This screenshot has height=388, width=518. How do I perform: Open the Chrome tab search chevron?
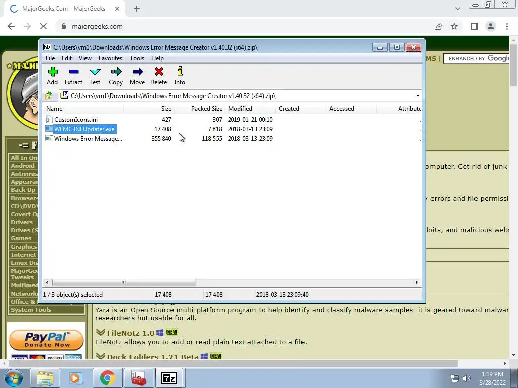(x=457, y=9)
